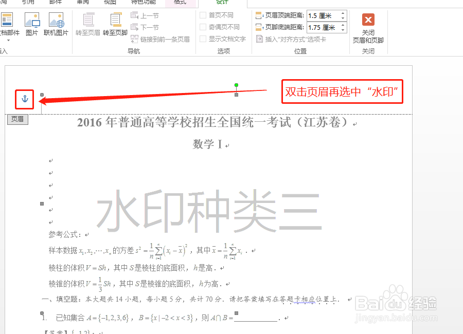Click the 插入"对齐方式"选项卡 icon

pyautogui.click(x=260, y=39)
